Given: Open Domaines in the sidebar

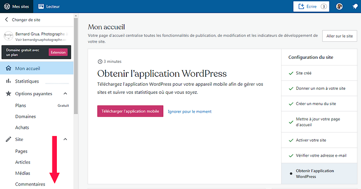Looking at the screenshot, I should point(25,117).
